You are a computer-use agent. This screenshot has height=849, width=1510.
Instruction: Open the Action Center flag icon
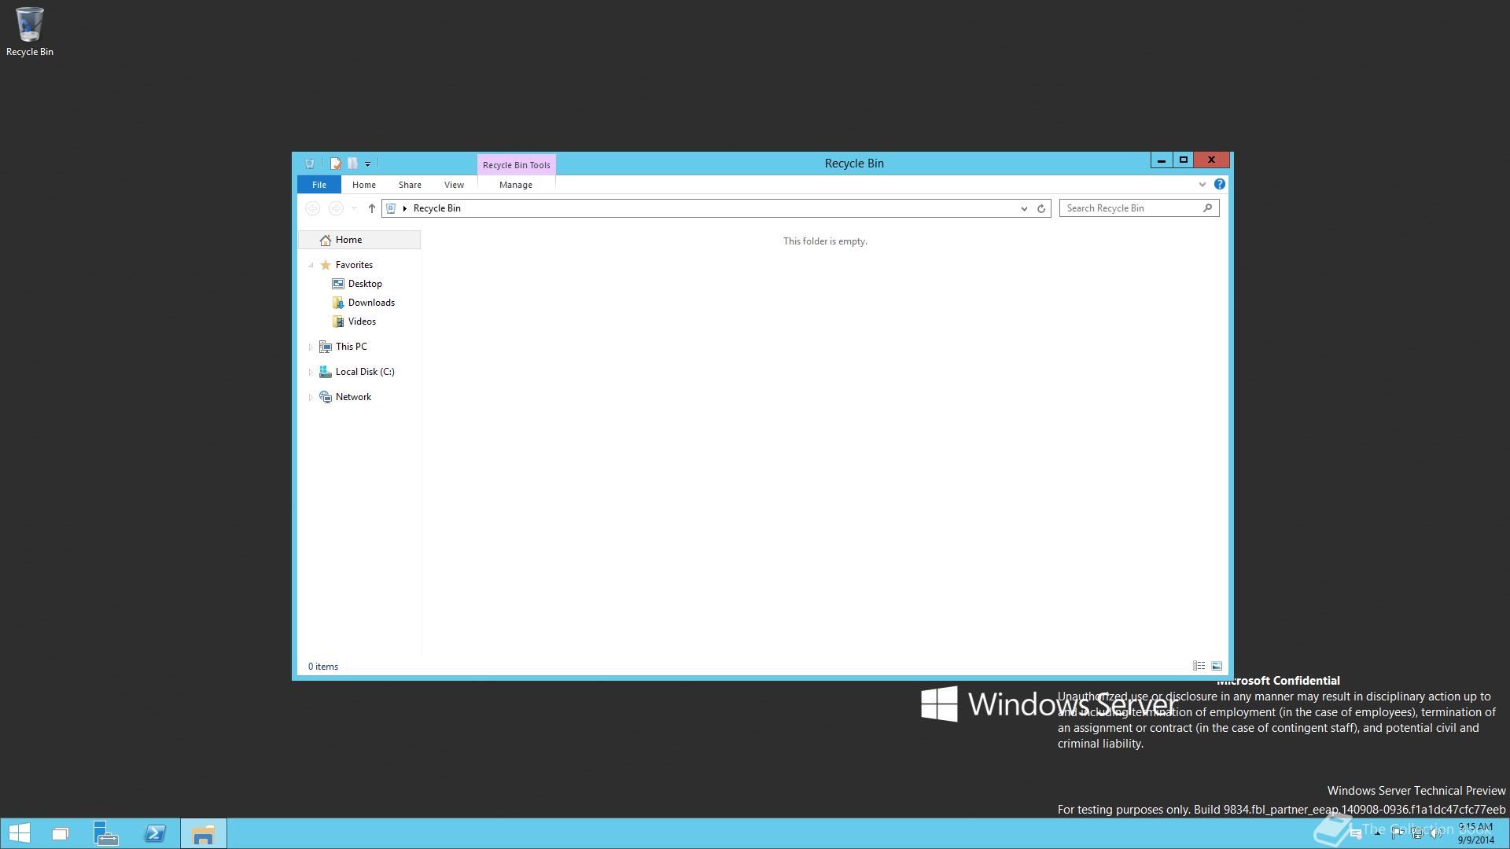pyautogui.click(x=1398, y=833)
